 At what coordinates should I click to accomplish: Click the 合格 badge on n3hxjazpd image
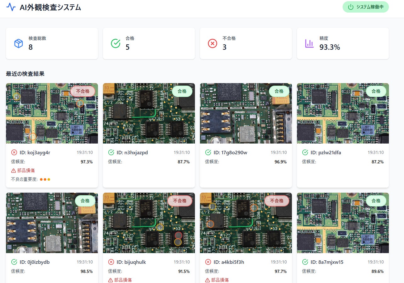[182, 91]
